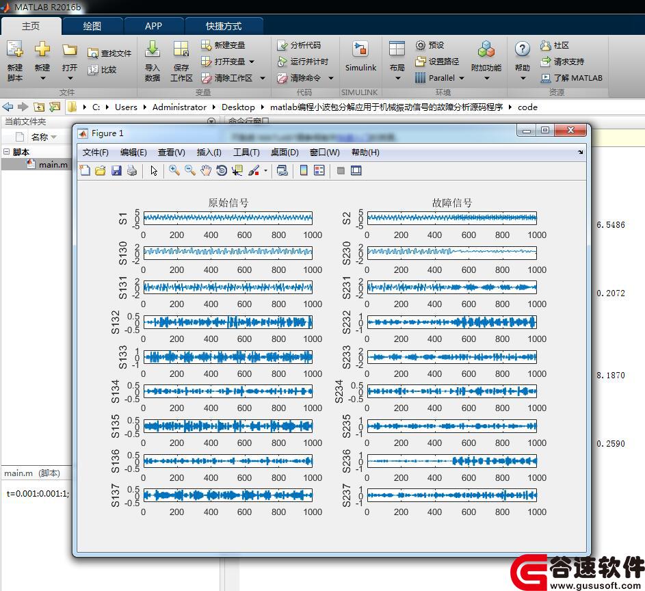Screen dimensions: 645x591
Task: Toggle Edit Plot arrow tool
Action: click(154, 170)
